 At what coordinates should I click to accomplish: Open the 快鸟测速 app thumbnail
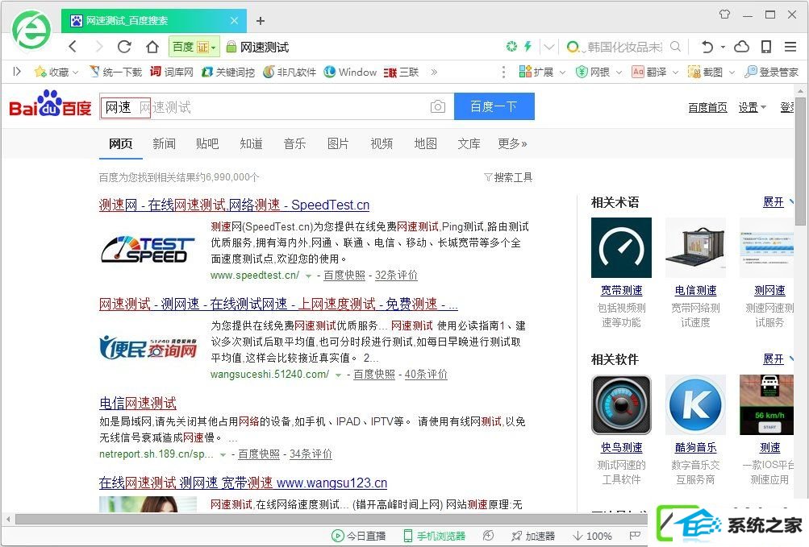coord(621,404)
